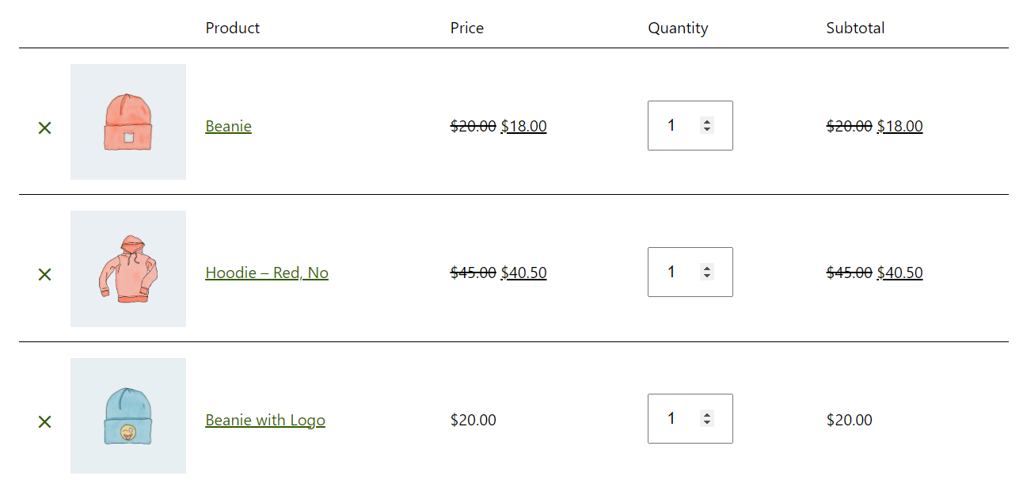Remove Beanie from the cart
Screen dimensions: 1023x484
click(44, 128)
